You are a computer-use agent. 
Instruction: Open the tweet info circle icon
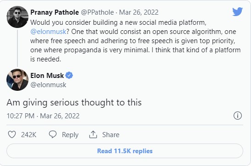(238, 116)
